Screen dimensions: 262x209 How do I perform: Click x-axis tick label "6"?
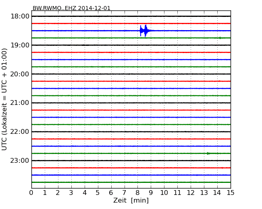(111, 193)
